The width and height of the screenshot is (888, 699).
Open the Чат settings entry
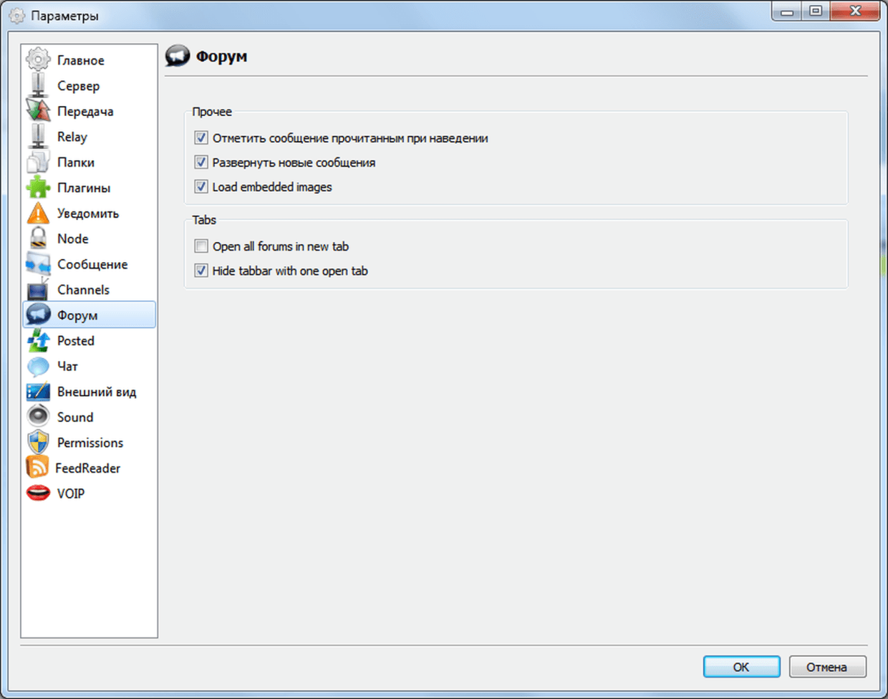(67, 366)
